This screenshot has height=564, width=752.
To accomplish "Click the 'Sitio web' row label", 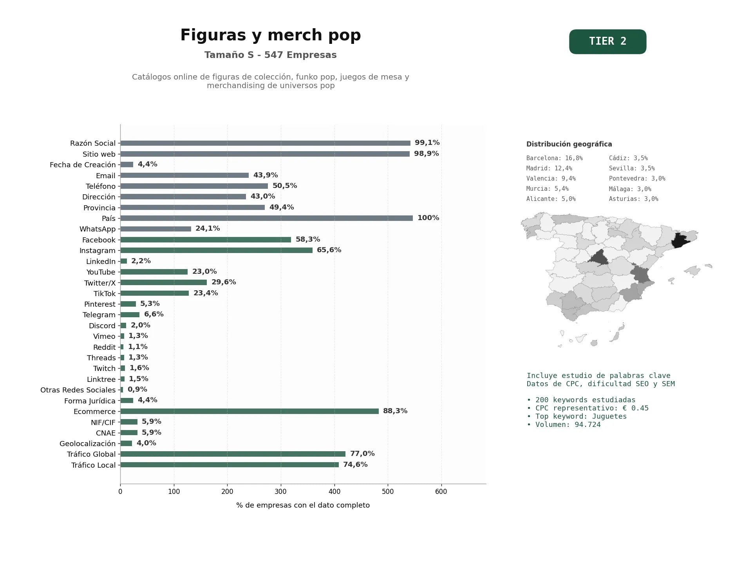I will point(99,154).
